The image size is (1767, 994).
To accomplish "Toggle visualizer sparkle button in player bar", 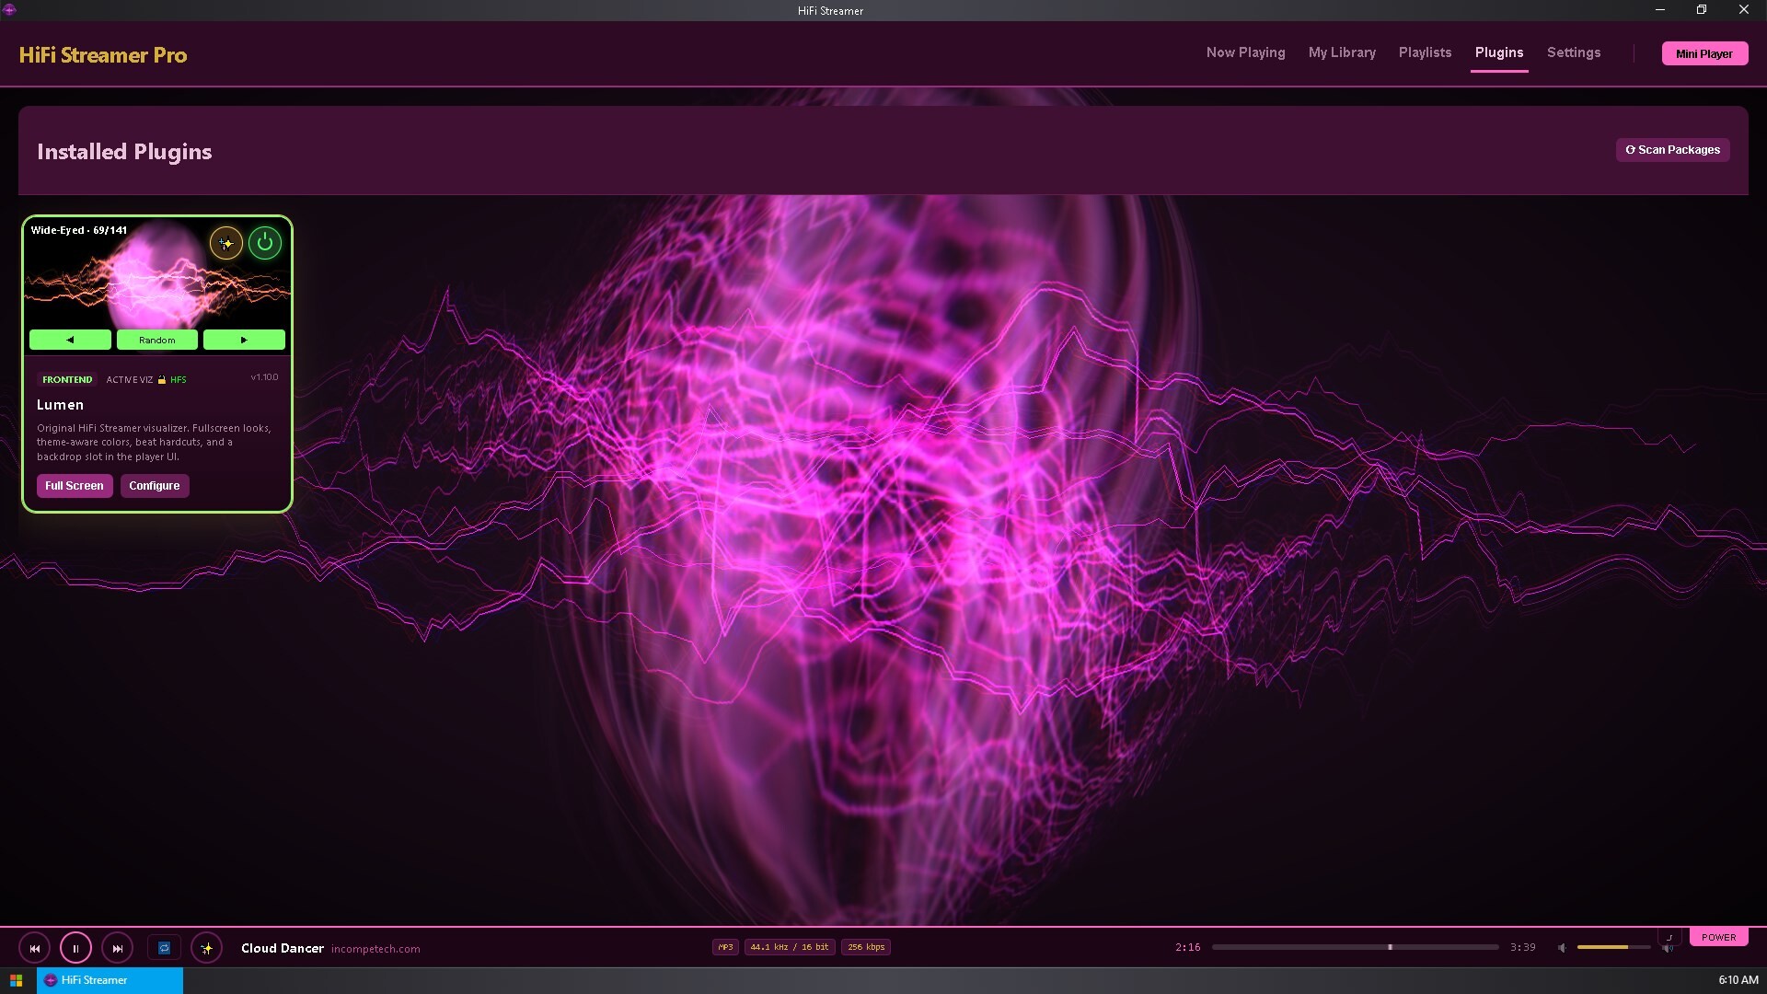I will tap(206, 948).
